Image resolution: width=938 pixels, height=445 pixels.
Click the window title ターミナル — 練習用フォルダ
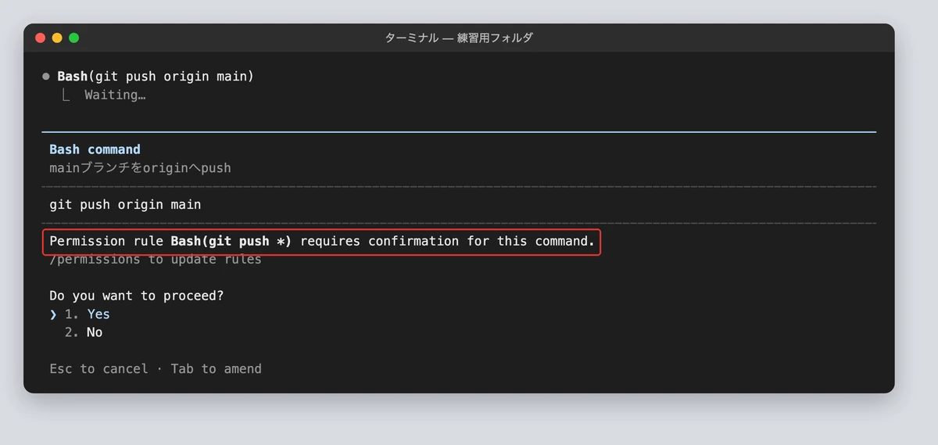click(459, 38)
